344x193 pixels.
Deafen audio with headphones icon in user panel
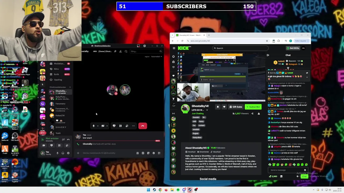[63, 153]
